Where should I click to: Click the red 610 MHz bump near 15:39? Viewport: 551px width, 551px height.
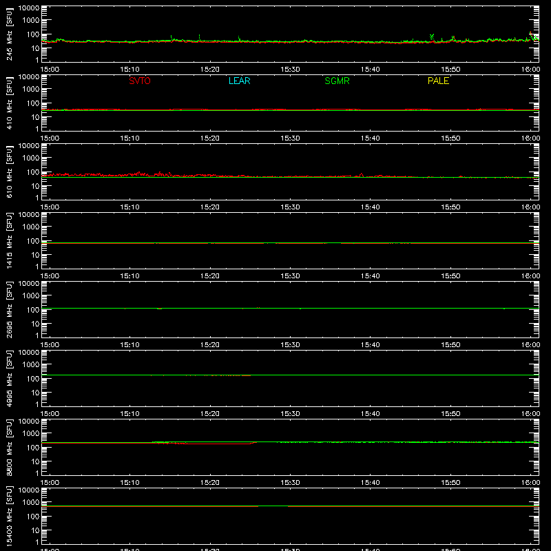point(362,174)
